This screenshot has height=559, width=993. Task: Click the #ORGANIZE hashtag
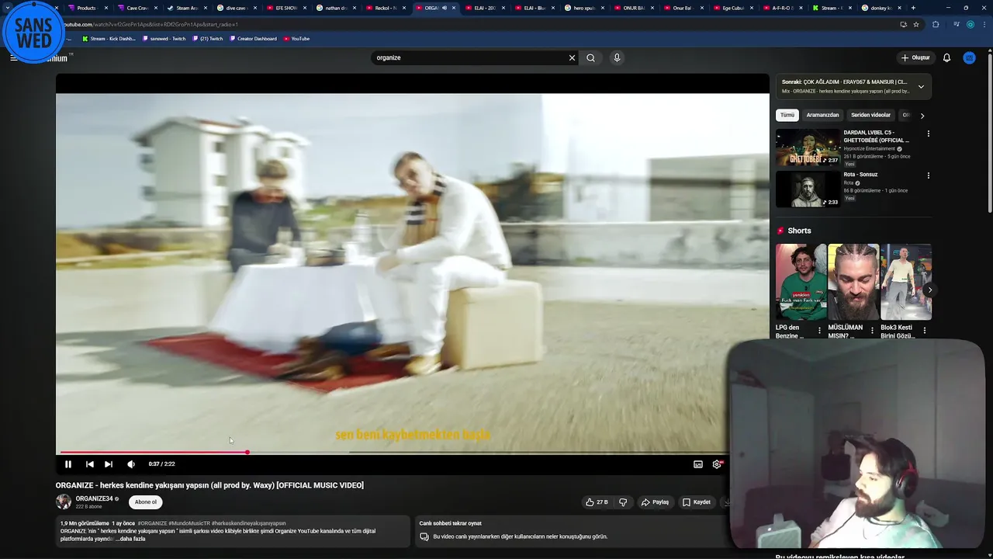click(152, 523)
